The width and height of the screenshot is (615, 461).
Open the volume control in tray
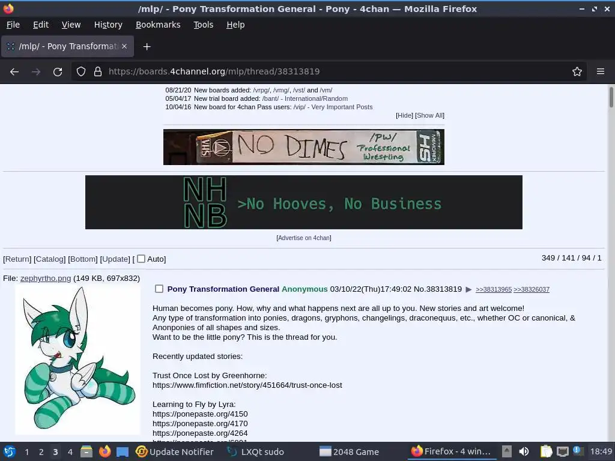coord(524,451)
